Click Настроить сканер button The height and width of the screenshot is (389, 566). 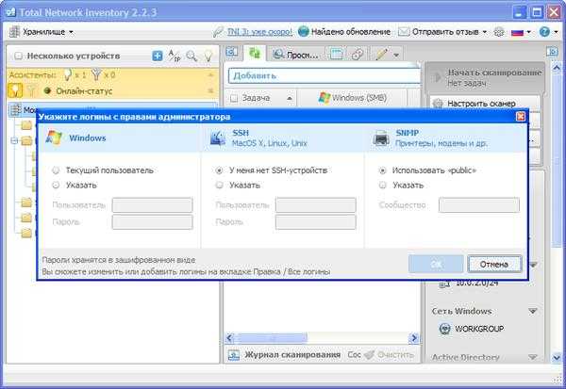[485, 104]
